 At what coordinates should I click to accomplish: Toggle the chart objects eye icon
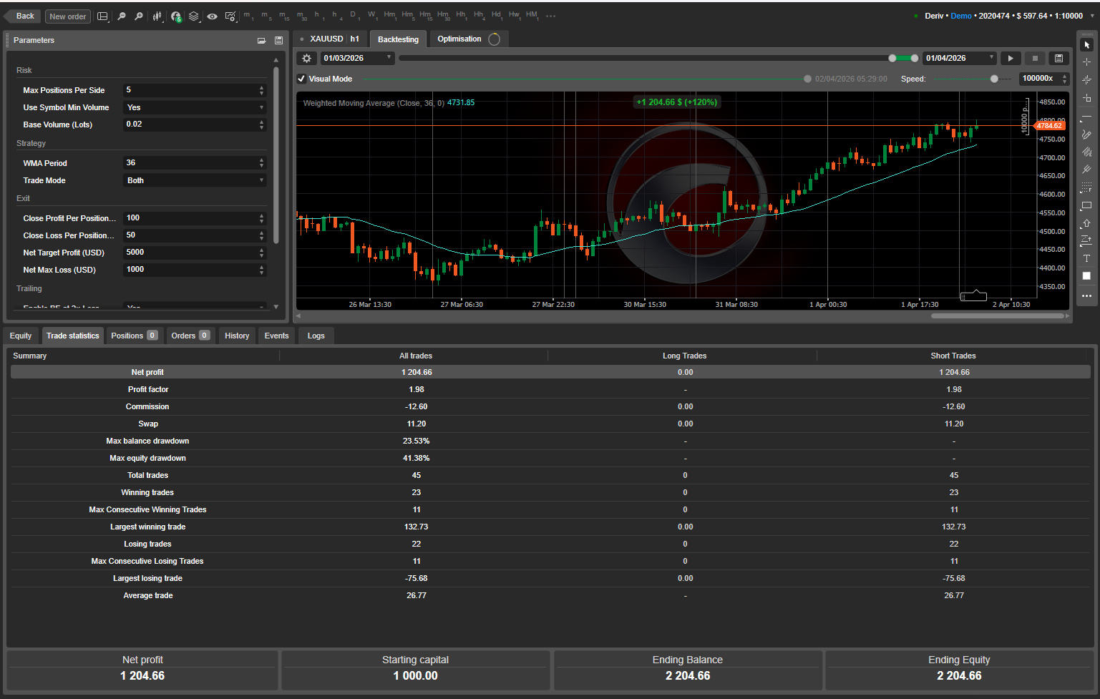click(213, 16)
